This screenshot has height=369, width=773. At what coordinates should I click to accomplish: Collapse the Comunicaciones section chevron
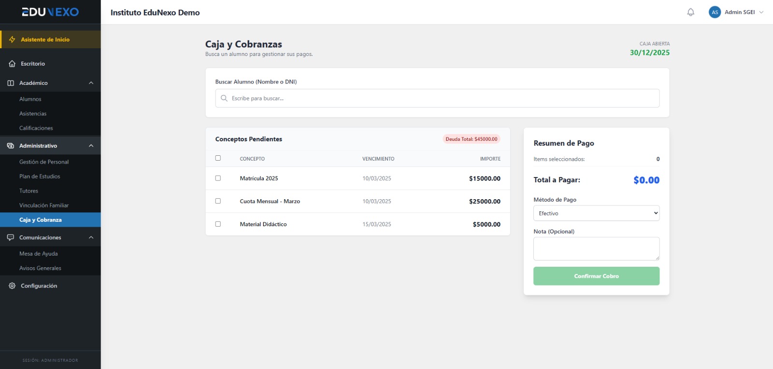click(91, 237)
